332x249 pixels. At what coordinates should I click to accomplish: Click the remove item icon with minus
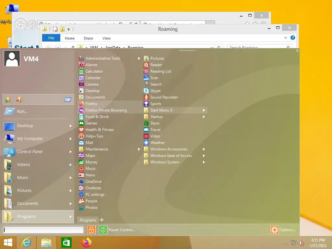[19, 100]
